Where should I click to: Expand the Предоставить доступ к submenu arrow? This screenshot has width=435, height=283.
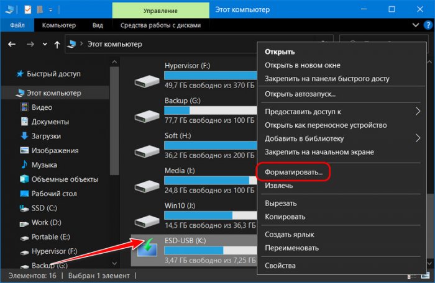coord(418,112)
